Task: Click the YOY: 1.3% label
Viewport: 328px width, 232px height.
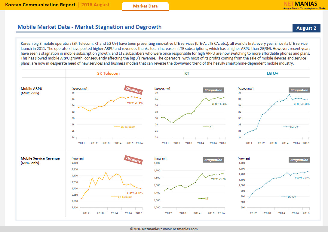Action: tap(219, 104)
